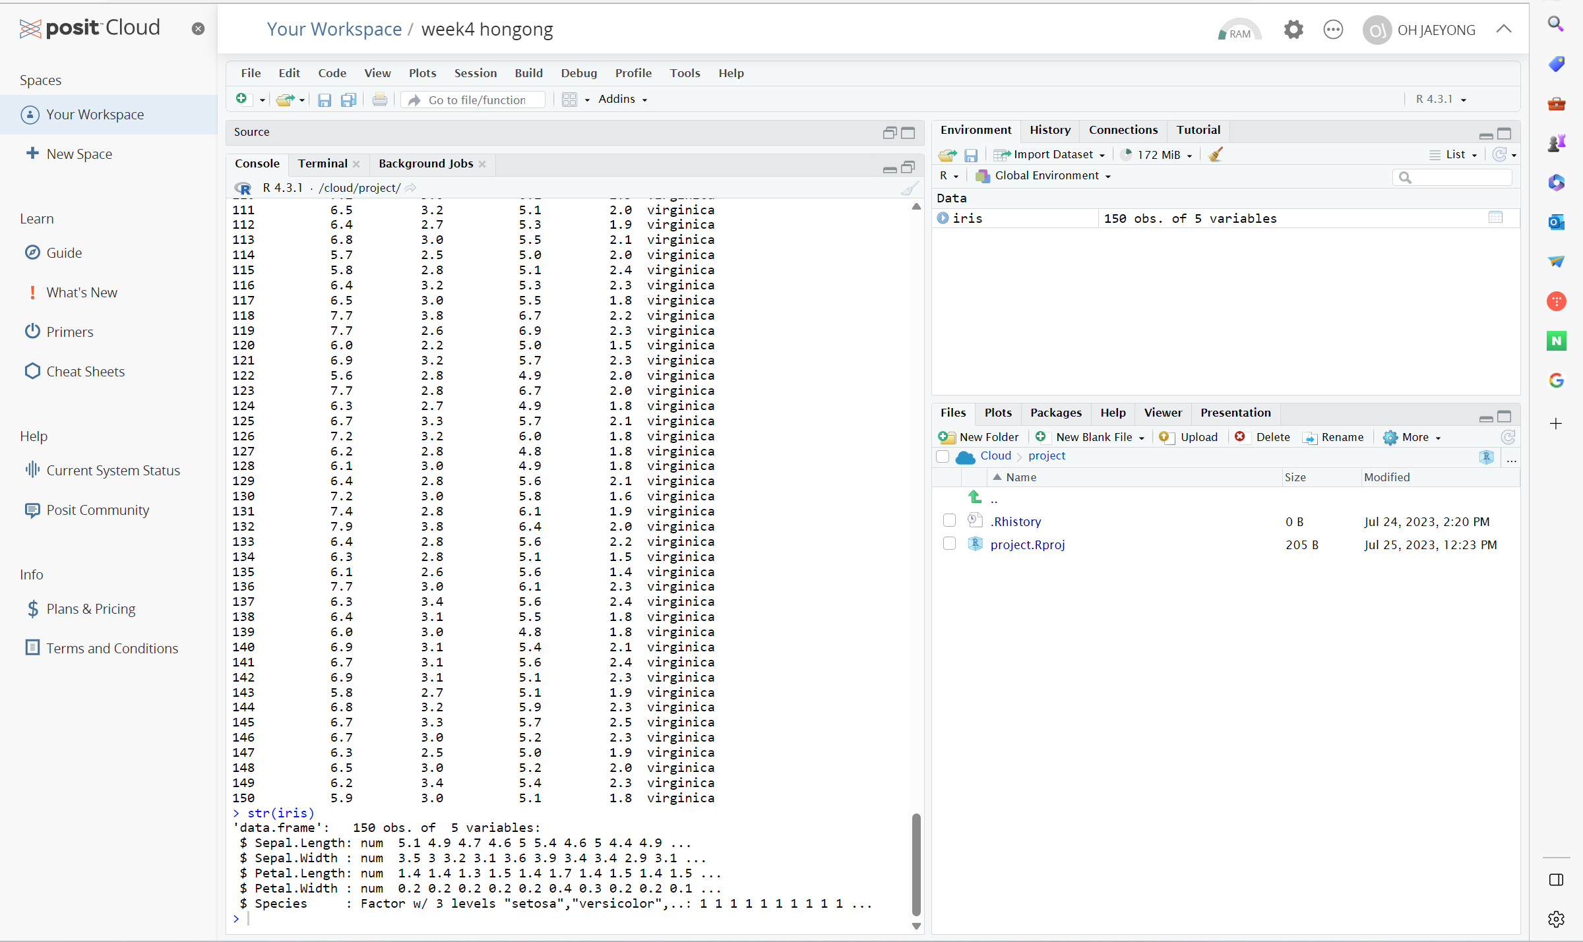Open the project.Rproj file link
The width and height of the screenshot is (1583, 942).
click(1027, 545)
